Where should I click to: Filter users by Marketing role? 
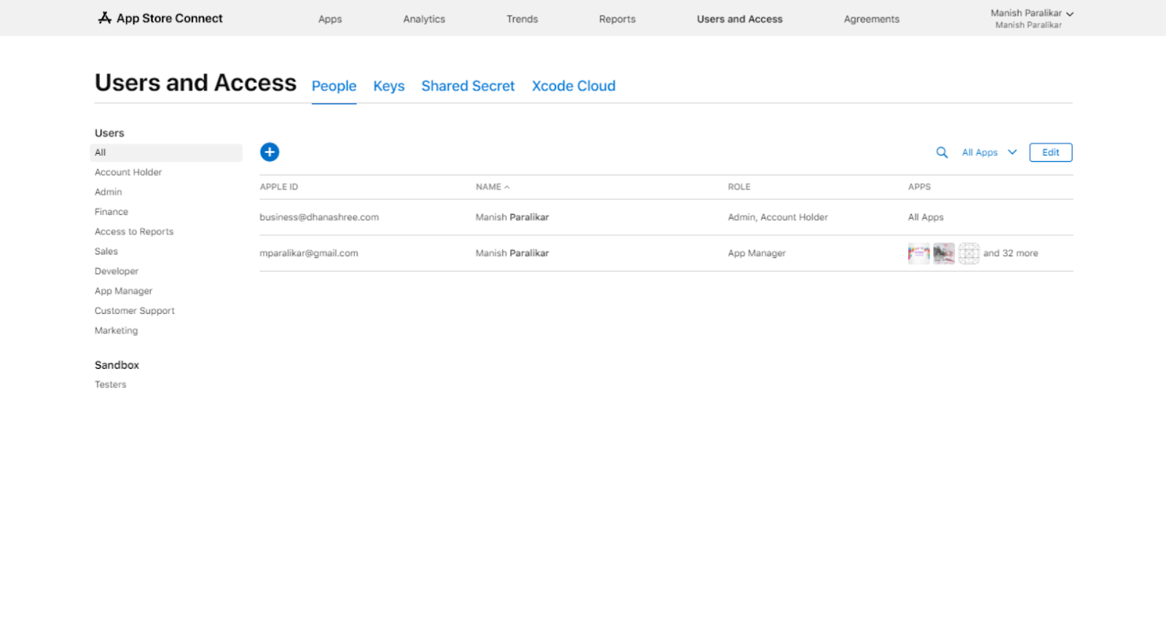click(x=117, y=330)
